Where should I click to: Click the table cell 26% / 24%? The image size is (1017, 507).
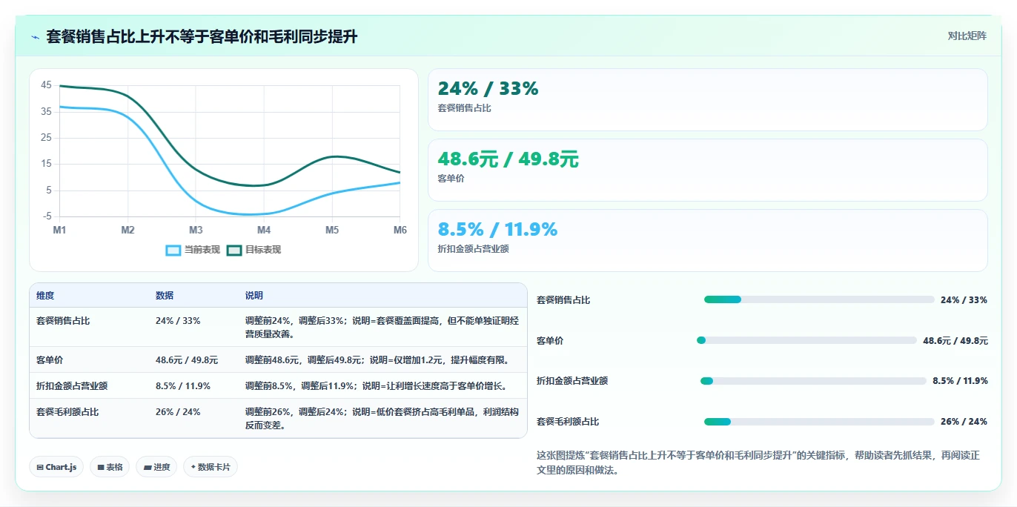178,411
